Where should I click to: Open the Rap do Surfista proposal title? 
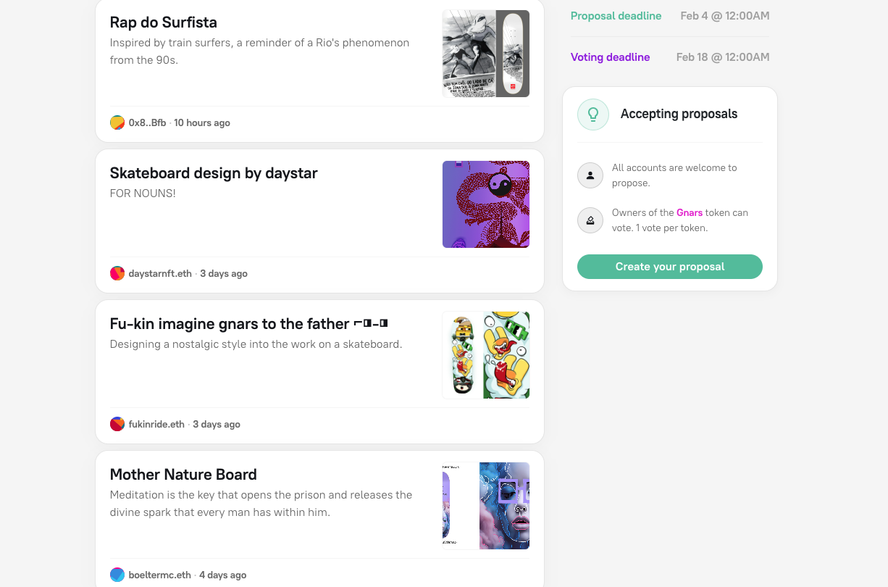point(164,22)
